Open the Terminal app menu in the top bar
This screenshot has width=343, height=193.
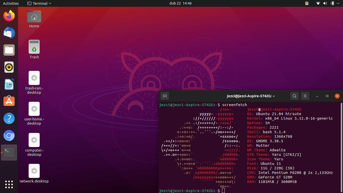[39, 3]
